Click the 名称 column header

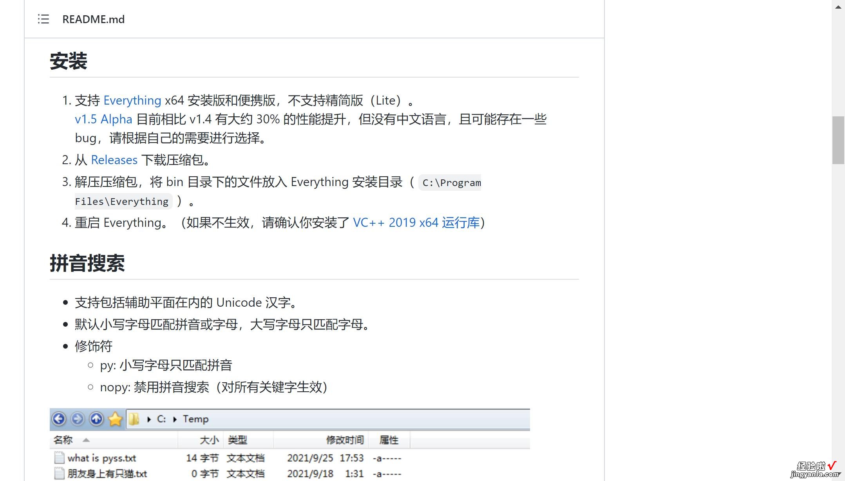63,440
